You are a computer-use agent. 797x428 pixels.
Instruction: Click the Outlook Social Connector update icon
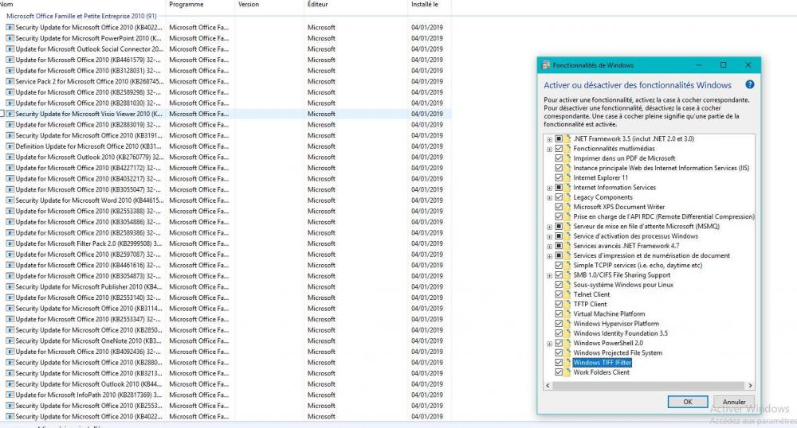(10, 49)
